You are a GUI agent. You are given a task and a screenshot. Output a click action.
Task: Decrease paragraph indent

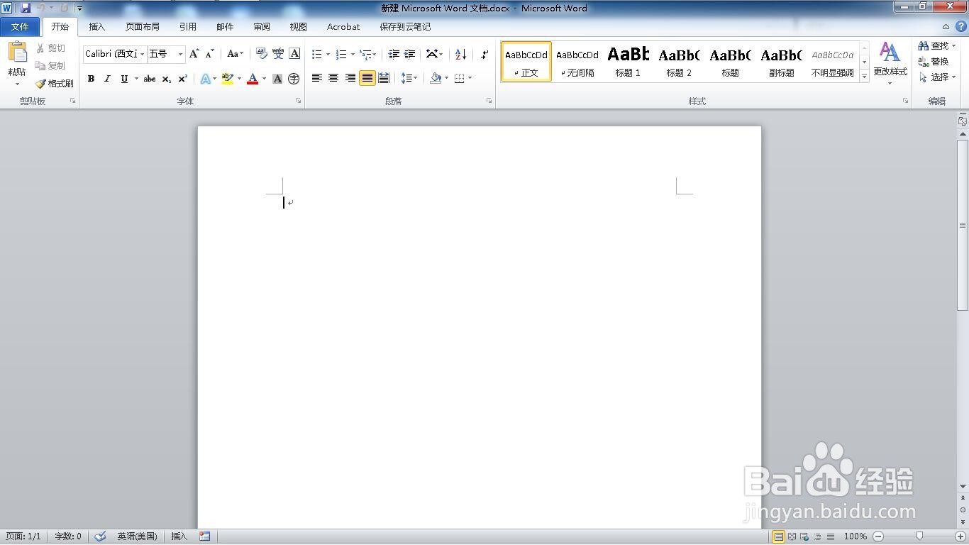point(394,54)
